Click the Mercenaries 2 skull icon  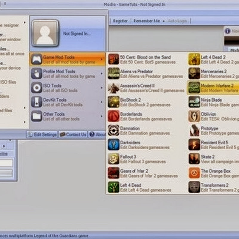click(x=194, y=73)
